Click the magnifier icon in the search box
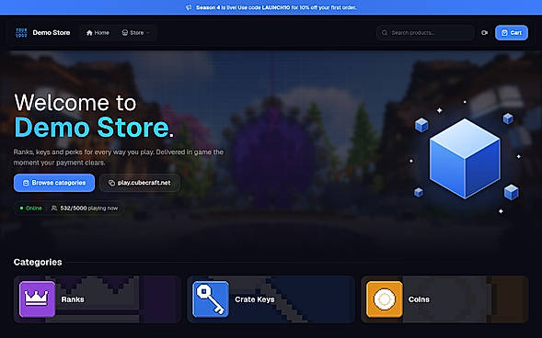Image resolution: width=542 pixels, height=338 pixels. click(x=385, y=33)
